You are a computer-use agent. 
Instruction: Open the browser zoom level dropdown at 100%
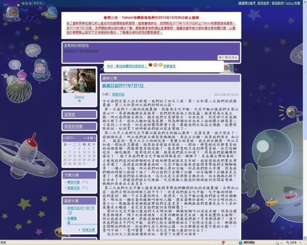click(x=301, y=242)
